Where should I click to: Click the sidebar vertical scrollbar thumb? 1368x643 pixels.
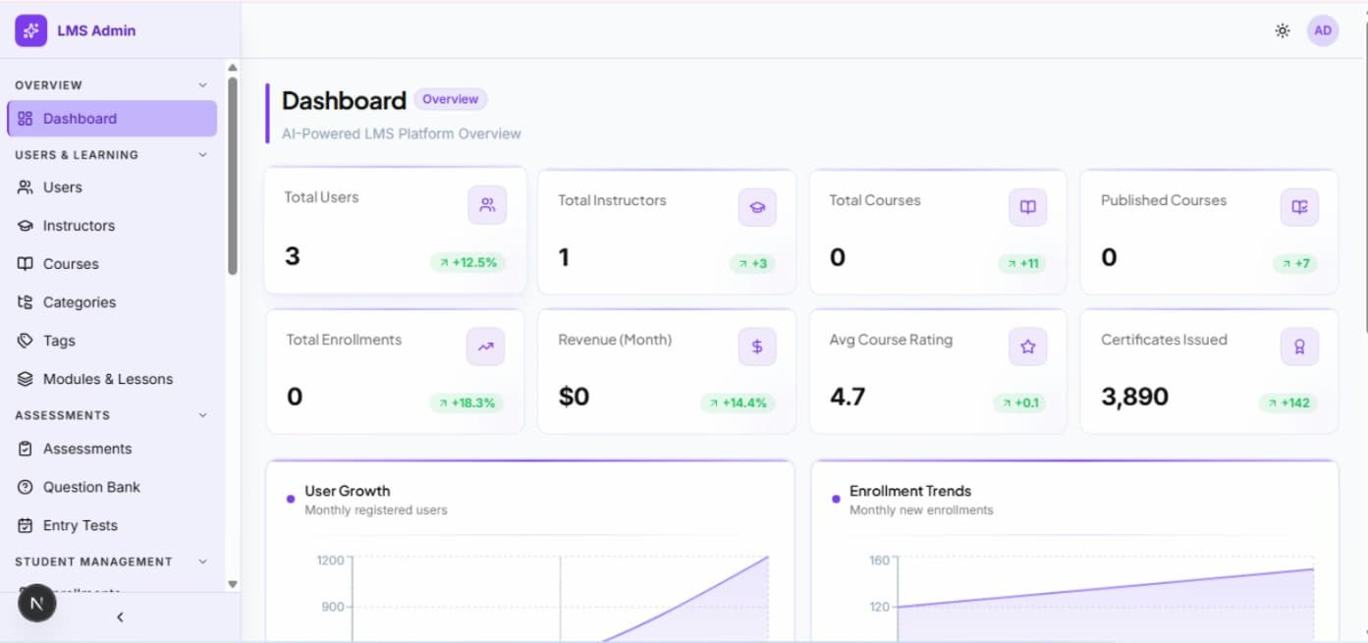tap(233, 176)
